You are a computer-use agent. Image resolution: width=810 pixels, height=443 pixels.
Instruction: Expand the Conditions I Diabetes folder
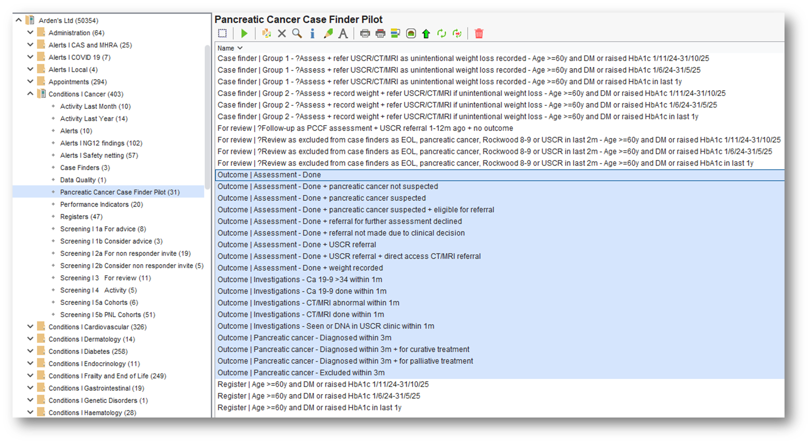click(x=30, y=351)
